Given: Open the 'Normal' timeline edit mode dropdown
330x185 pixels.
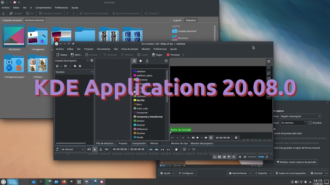Looking at the screenshot, I should (x=72, y=149).
